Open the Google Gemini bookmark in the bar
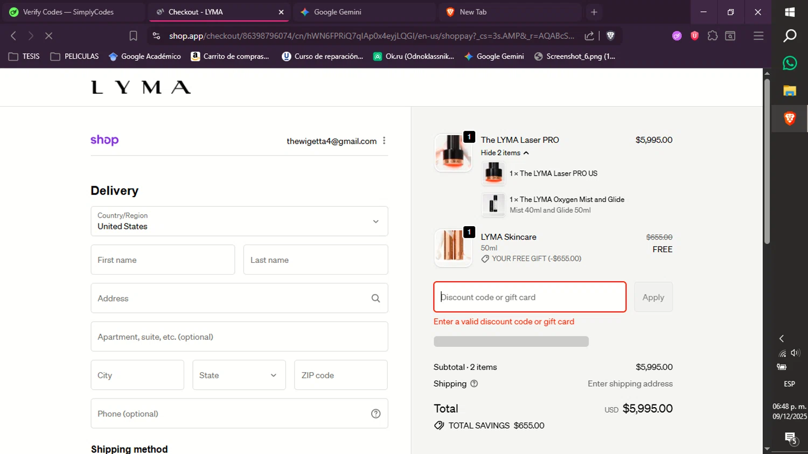Viewport: 808px width, 454px height. point(494,57)
